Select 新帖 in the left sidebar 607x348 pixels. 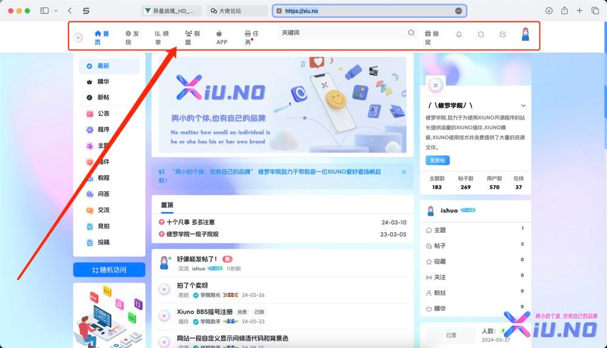pos(109,97)
